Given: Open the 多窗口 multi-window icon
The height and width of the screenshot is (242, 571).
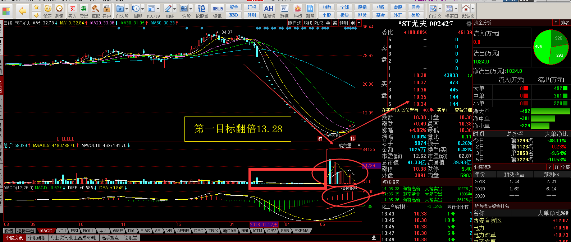Looking at the screenshot, I should 449,9.
